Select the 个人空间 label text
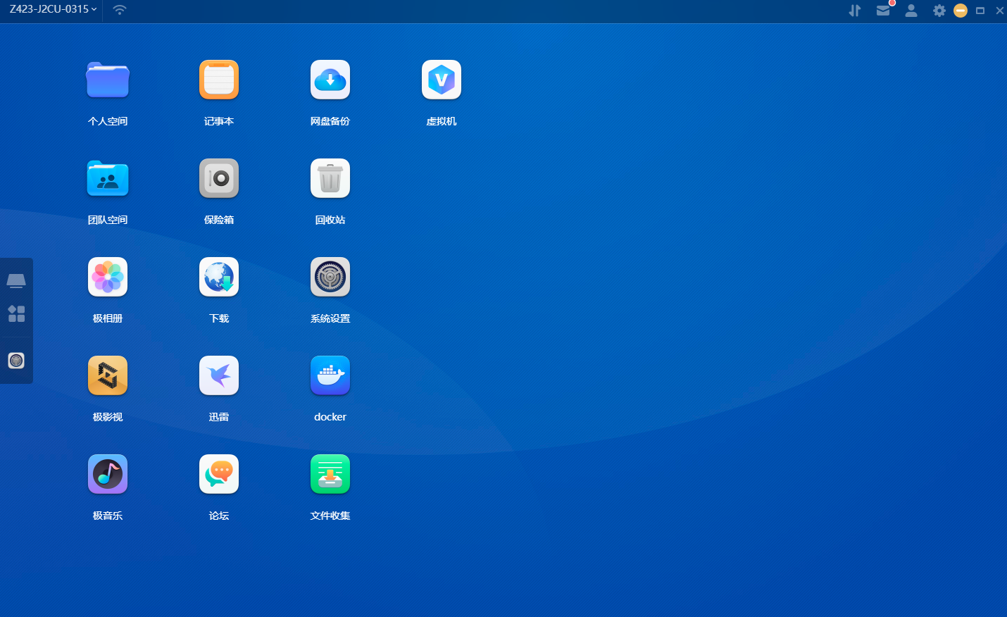 108,121
